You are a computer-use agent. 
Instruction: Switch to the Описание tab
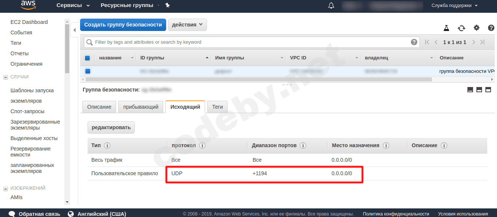click(99, 107)
